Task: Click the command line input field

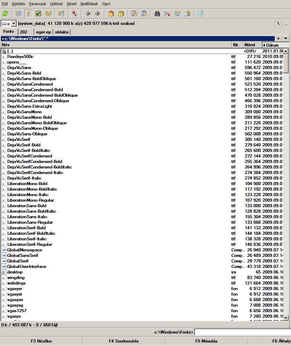Action: pos(243,332)
